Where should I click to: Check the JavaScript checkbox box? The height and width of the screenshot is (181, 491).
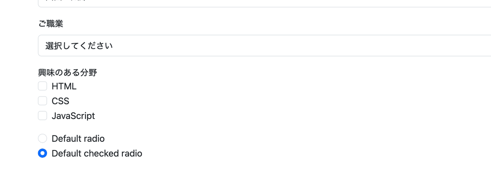click(43, 116)
